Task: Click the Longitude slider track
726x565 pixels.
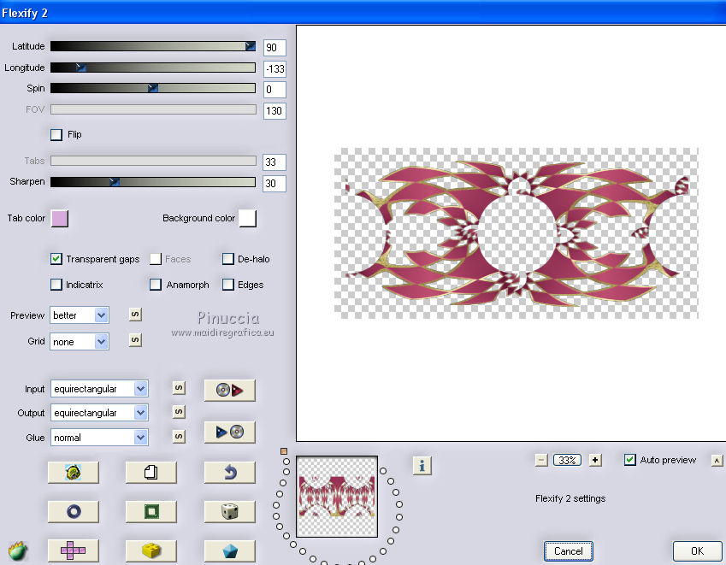Action: click(153, 68)
